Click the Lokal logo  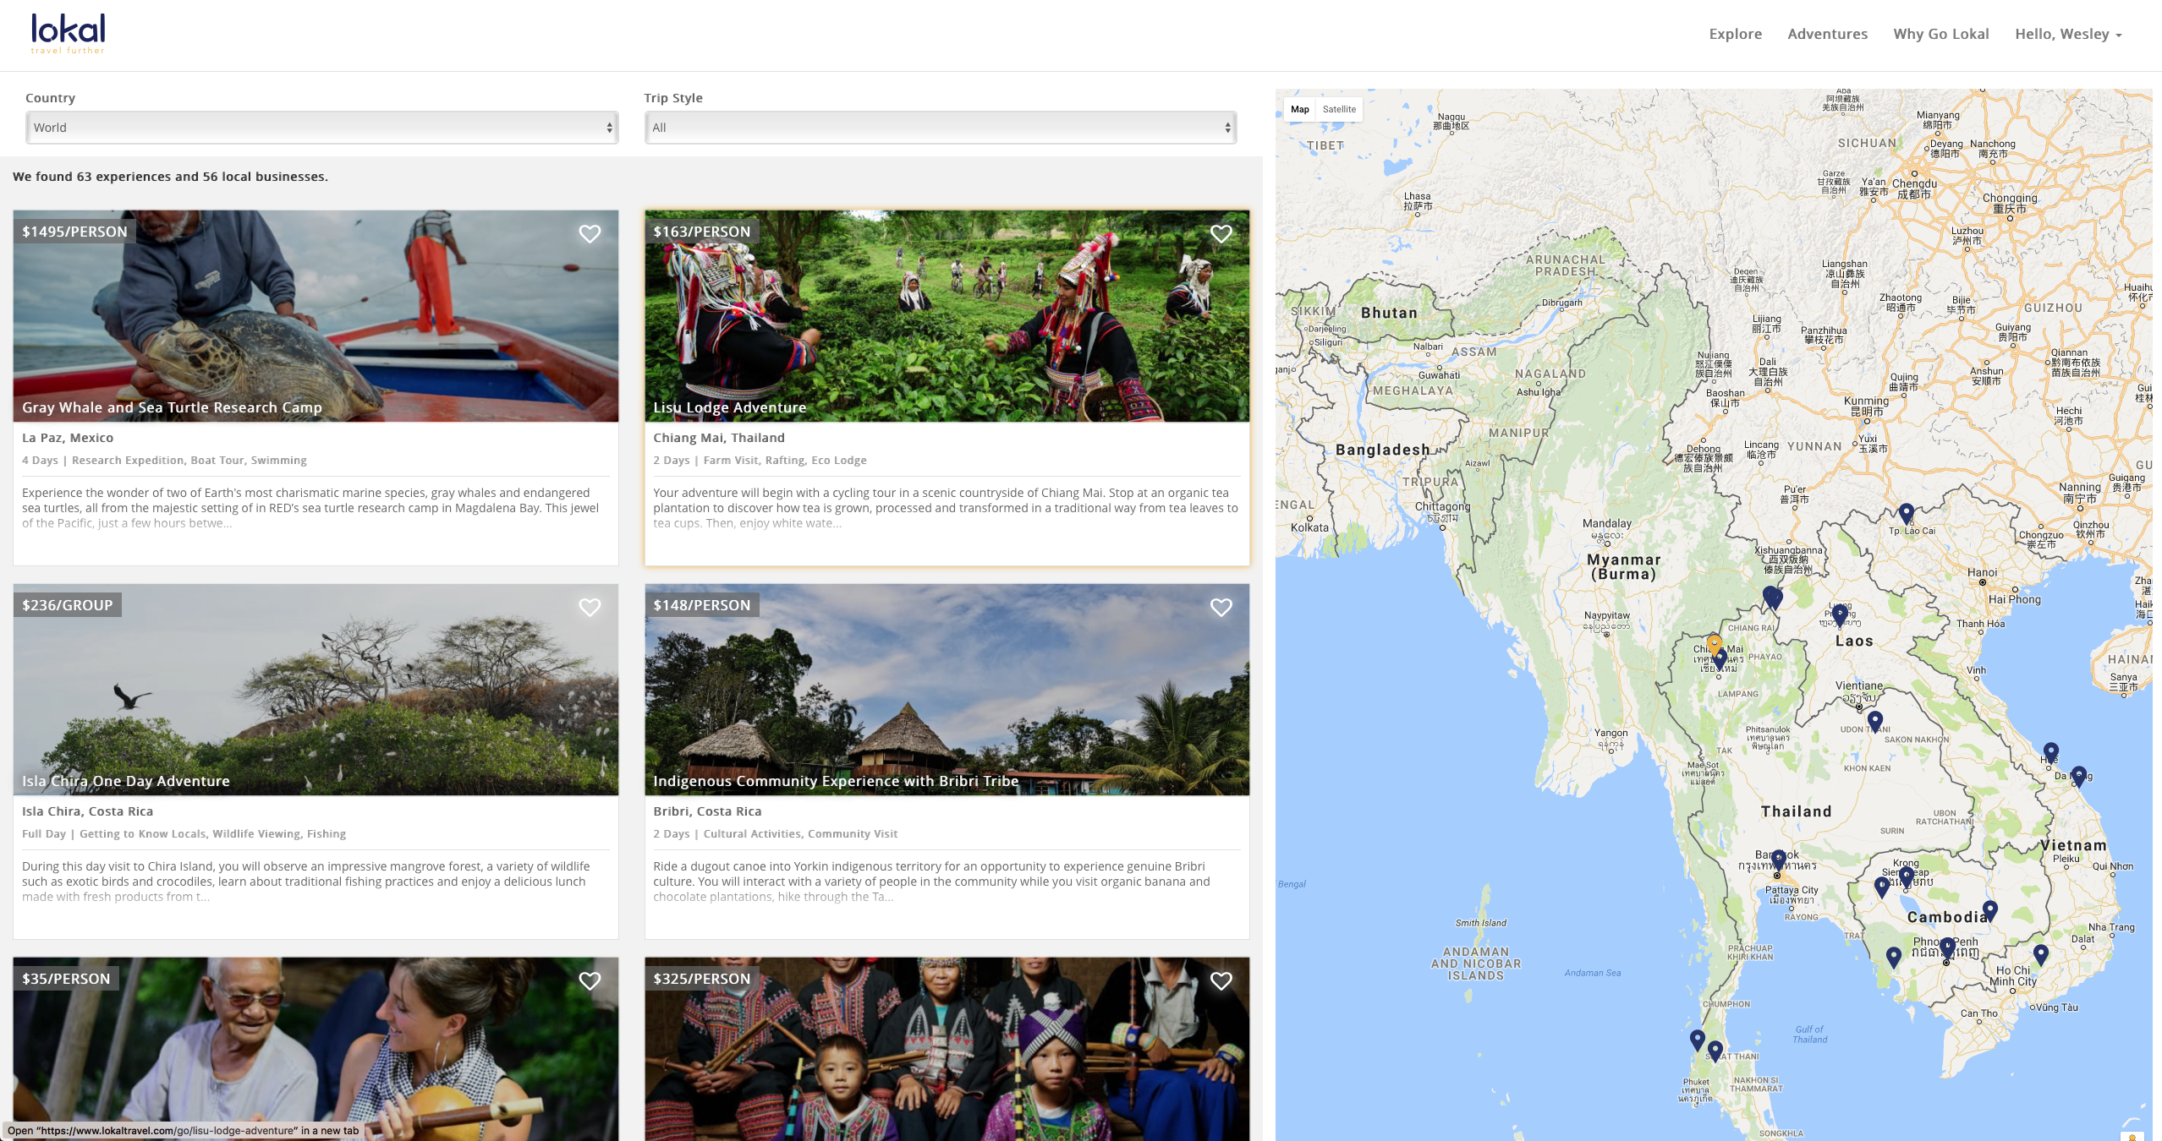pos(68,32)
